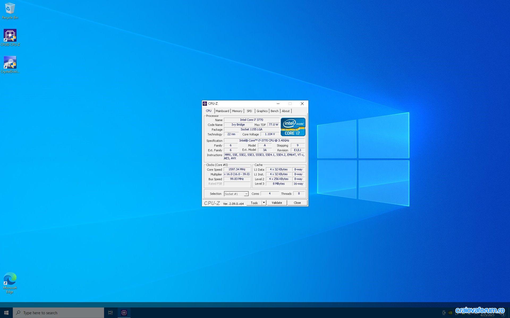This screenshot has width=510, height=318.
Task: Click the Validate button
Action: click(x=277, y=203)
